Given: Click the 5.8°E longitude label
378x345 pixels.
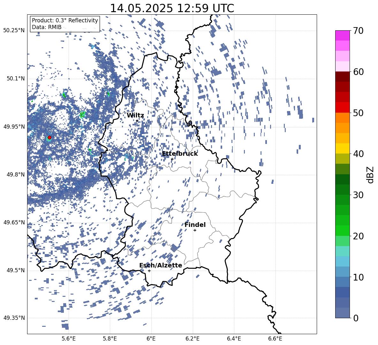Looking at the screenshot, I should point(110,339).
